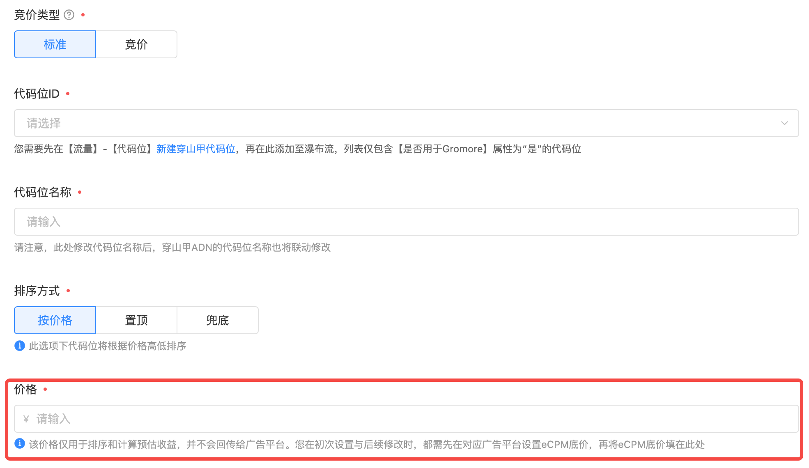Click info icon beside the eCPM price hint

[x=20, y=444]
